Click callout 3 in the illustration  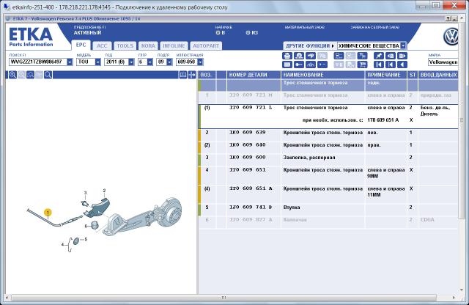85,193
